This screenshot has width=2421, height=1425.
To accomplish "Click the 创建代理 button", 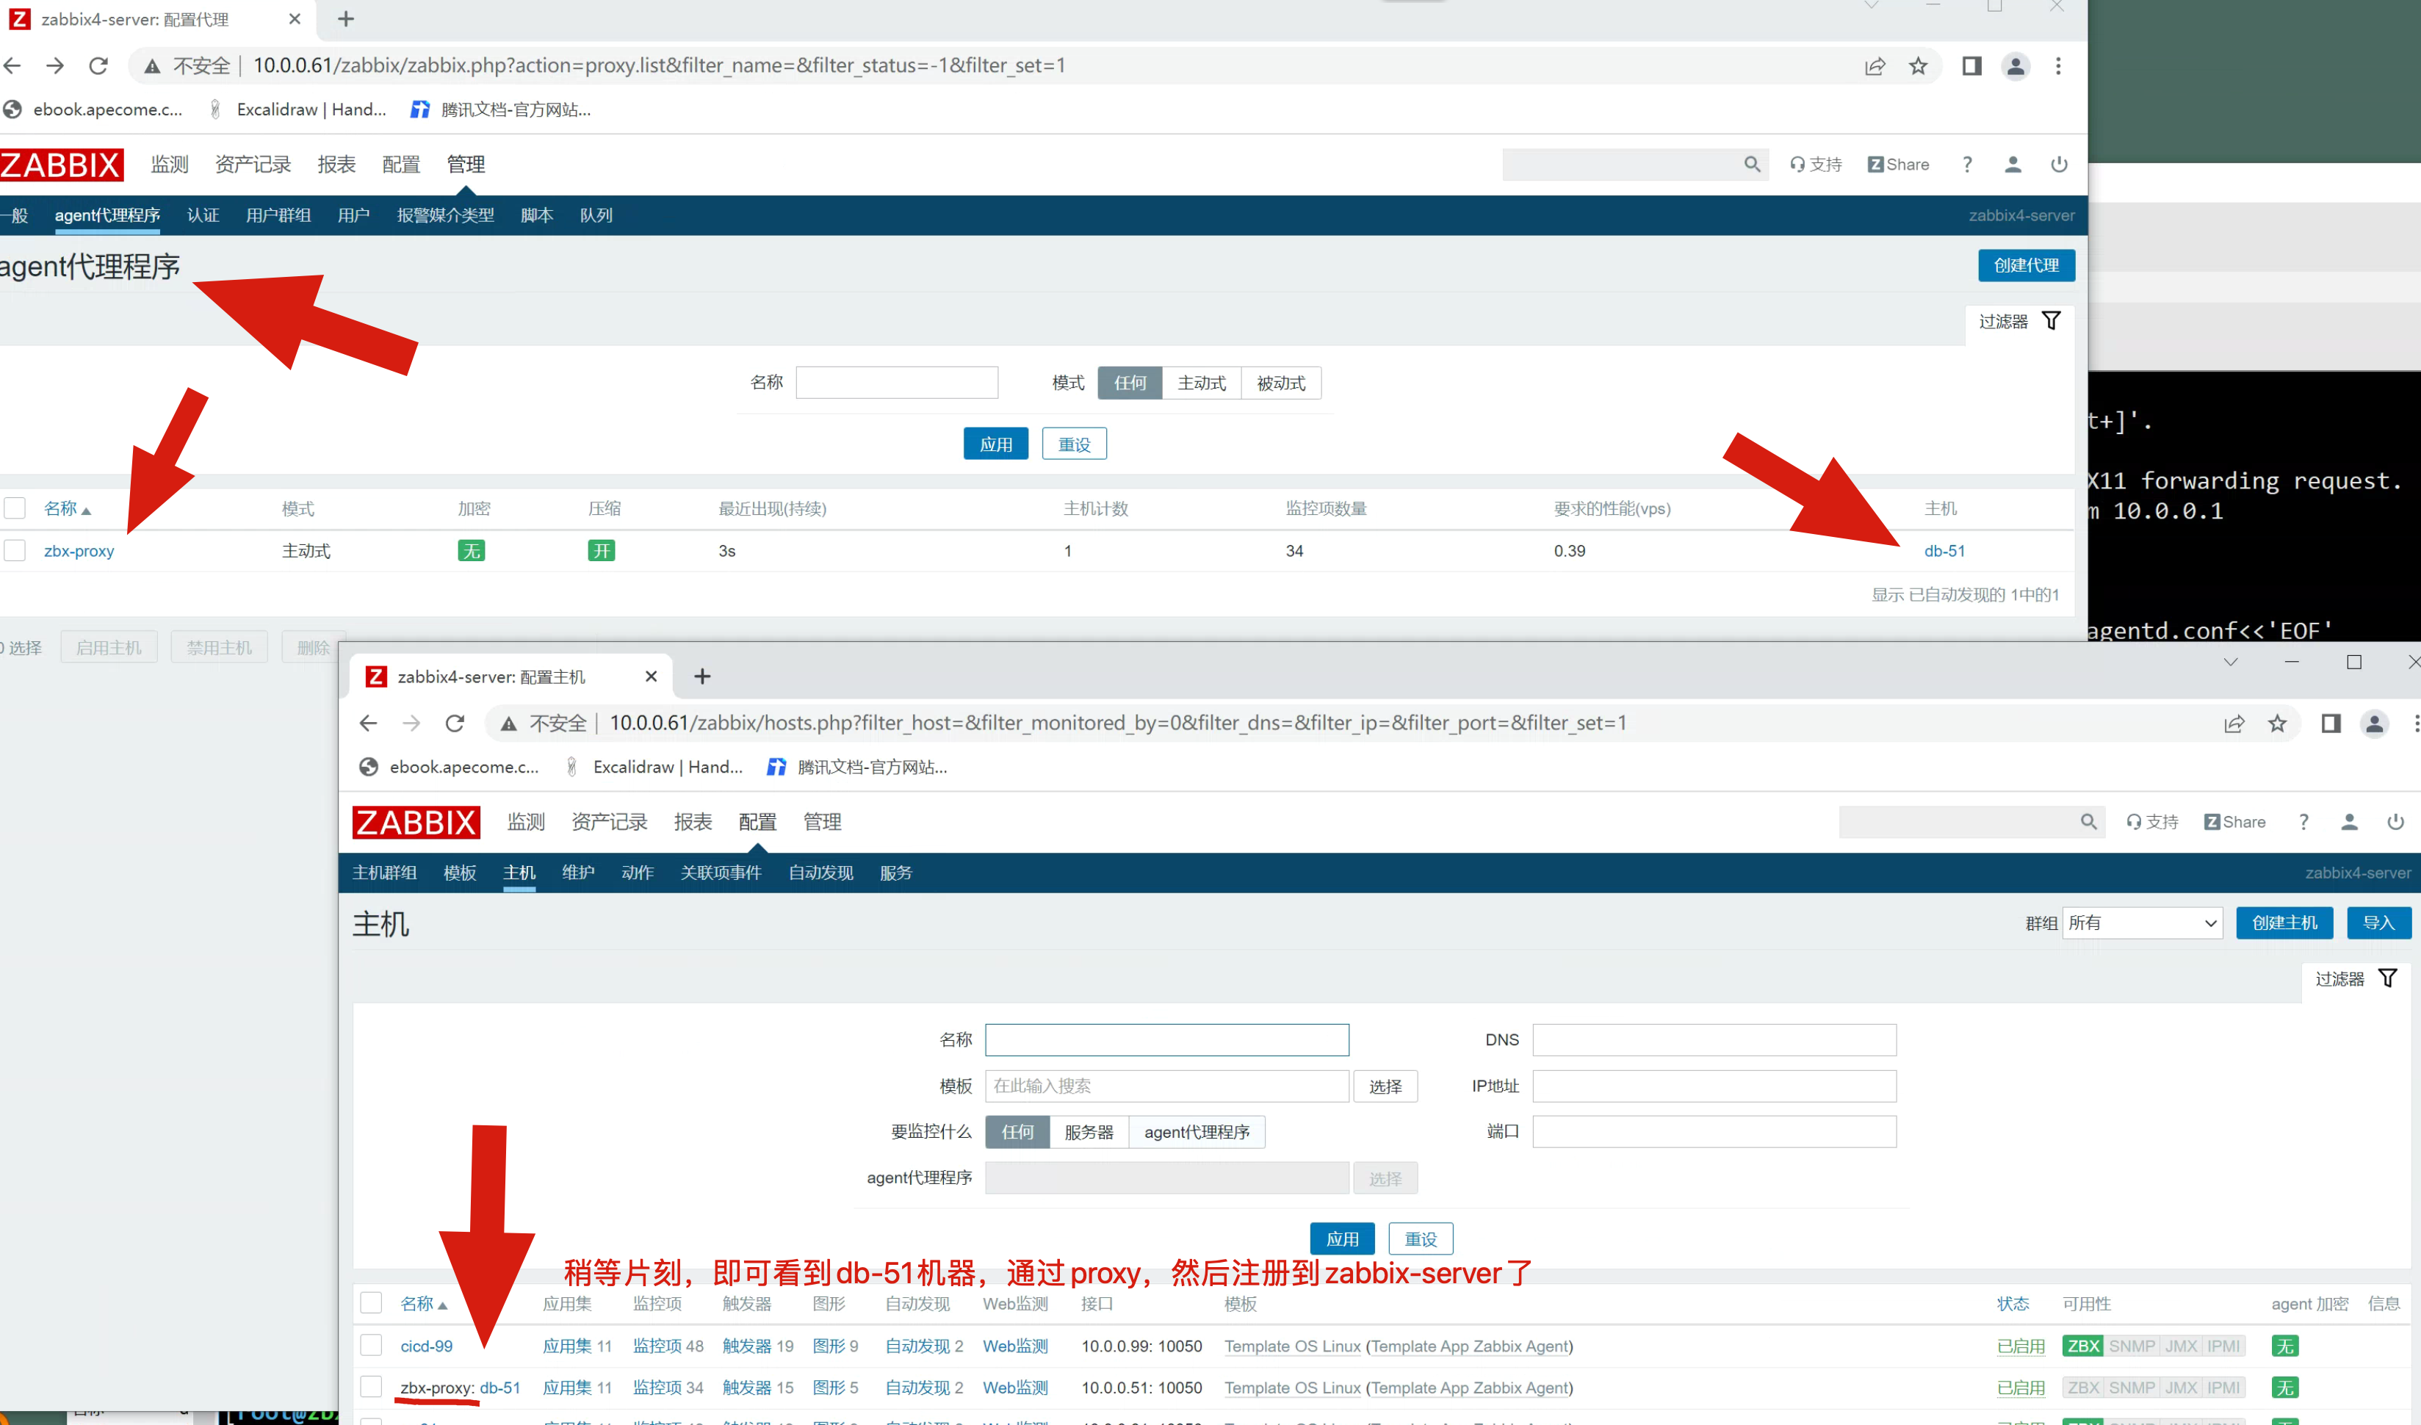I will coord(2025,265).
